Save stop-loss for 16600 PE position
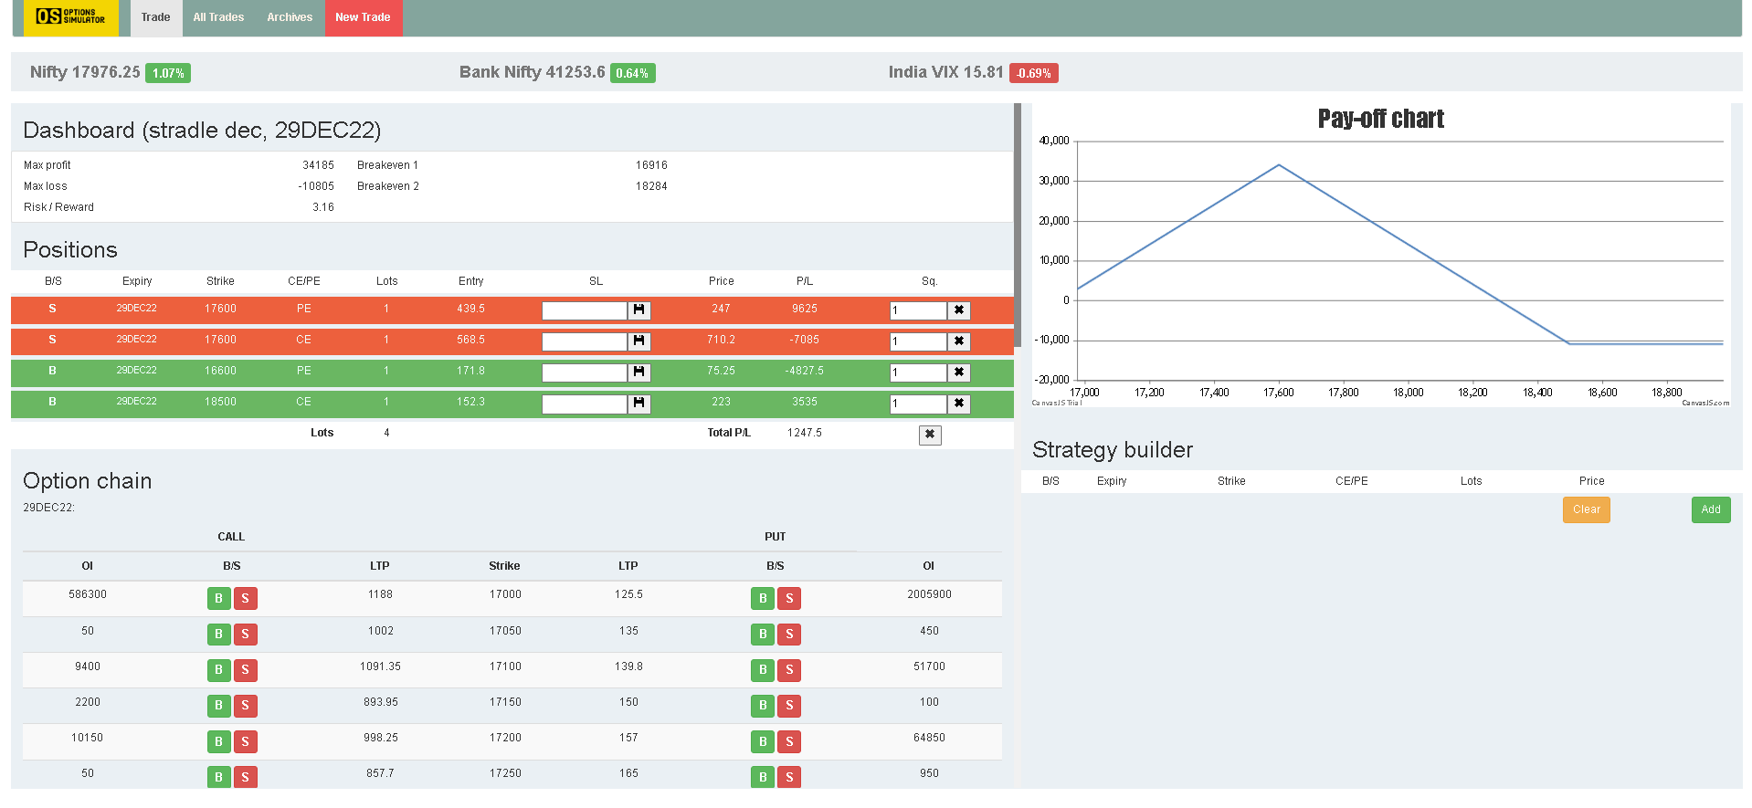This screenshot has height=808, width=1752. [x=639, y=373]
